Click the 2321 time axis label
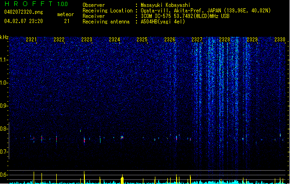The height and width of the screenshot is (184, 290). tap(31, 39)
